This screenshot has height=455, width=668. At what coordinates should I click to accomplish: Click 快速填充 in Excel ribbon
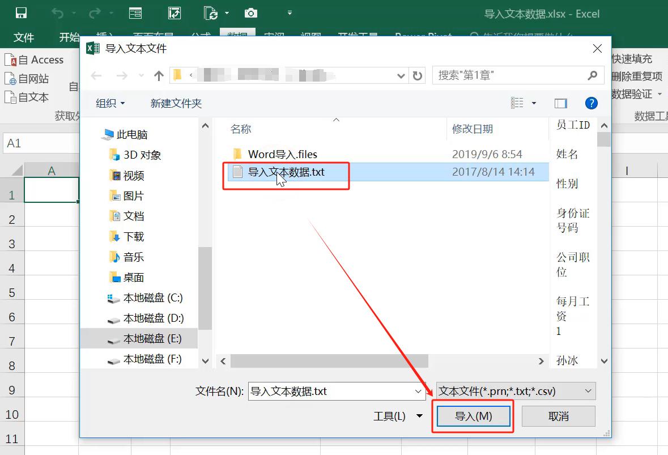point(632,59)
